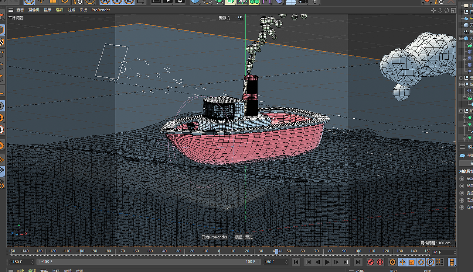Click inside the current frame field showing 41 F
The width and height of the screenshot is (473, 272).
[x=441, y=252]
